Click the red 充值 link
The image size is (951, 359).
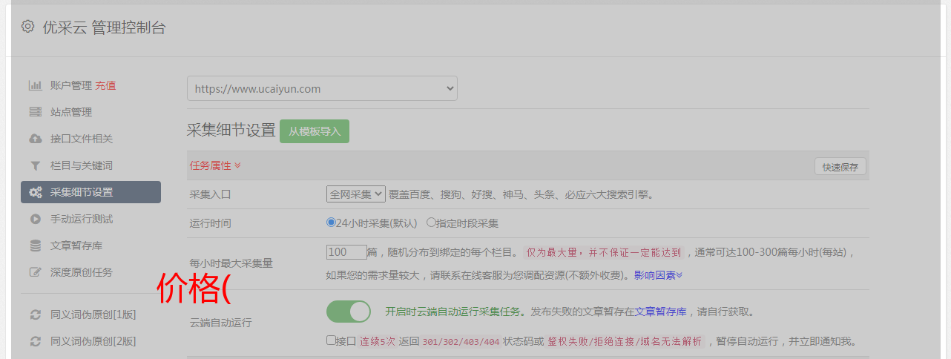pos(105,85)
